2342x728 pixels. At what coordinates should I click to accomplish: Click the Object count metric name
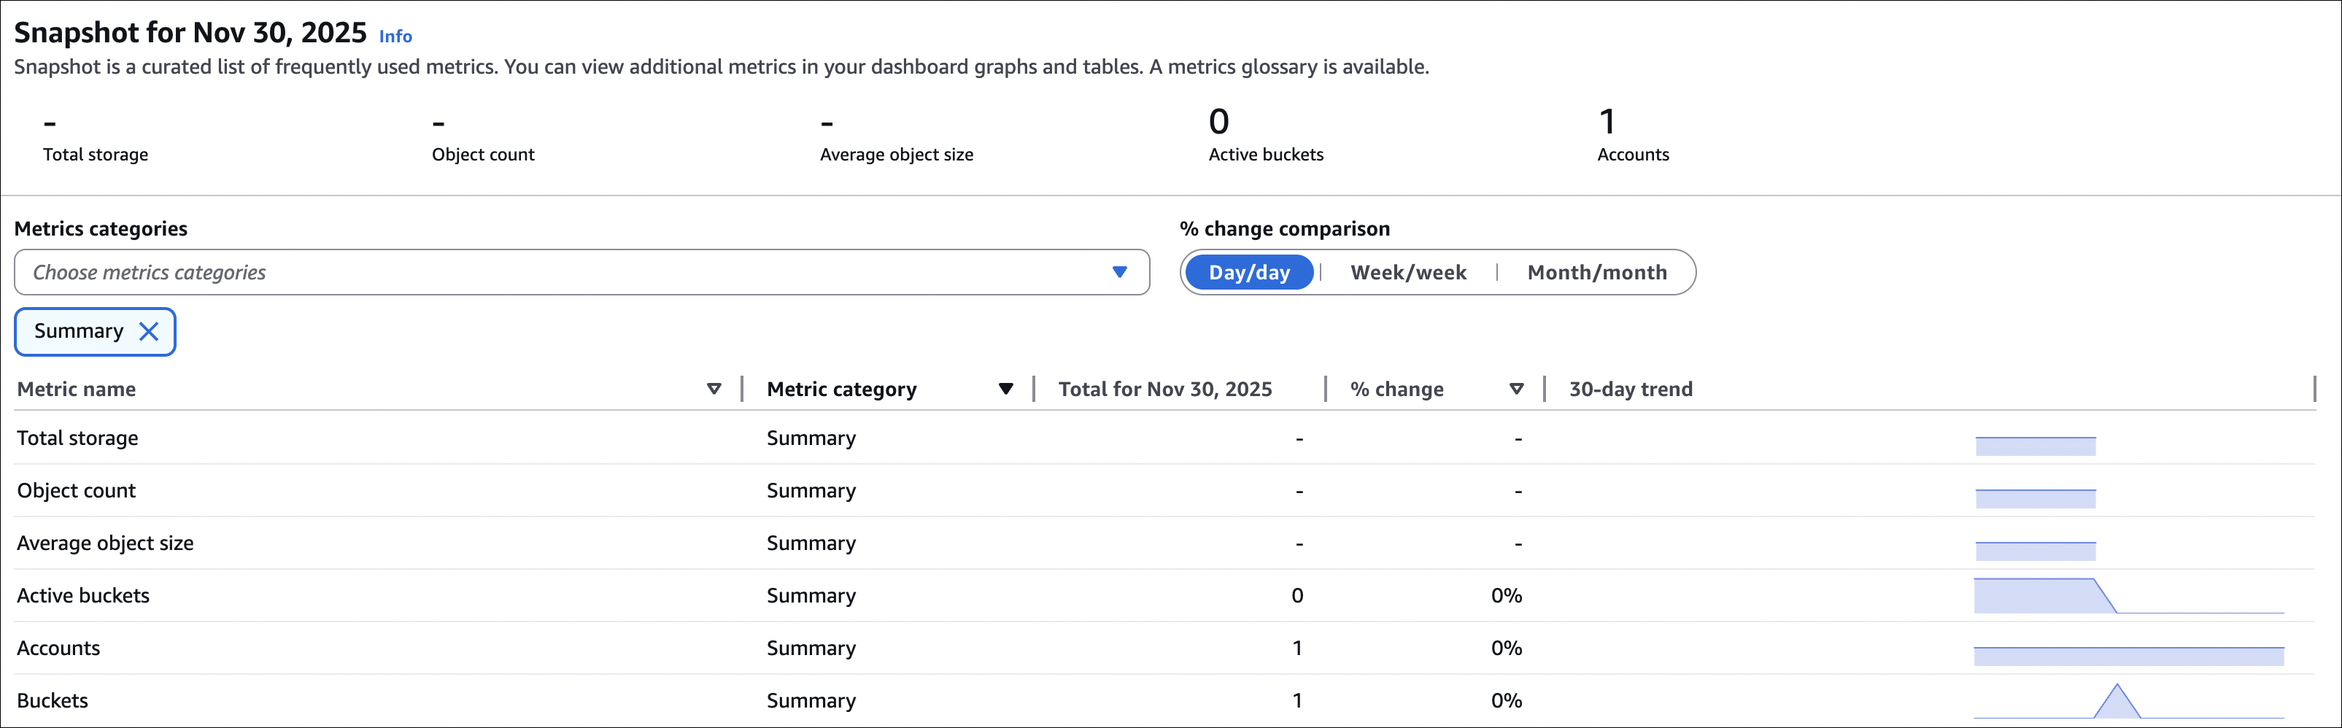77,491
